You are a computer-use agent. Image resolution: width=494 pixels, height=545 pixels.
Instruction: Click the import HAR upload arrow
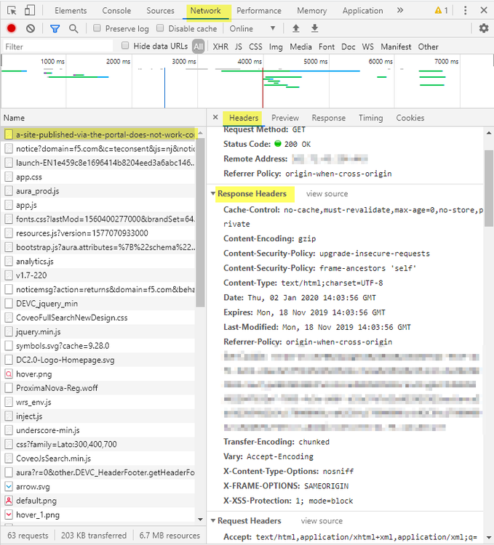point(295,28)
